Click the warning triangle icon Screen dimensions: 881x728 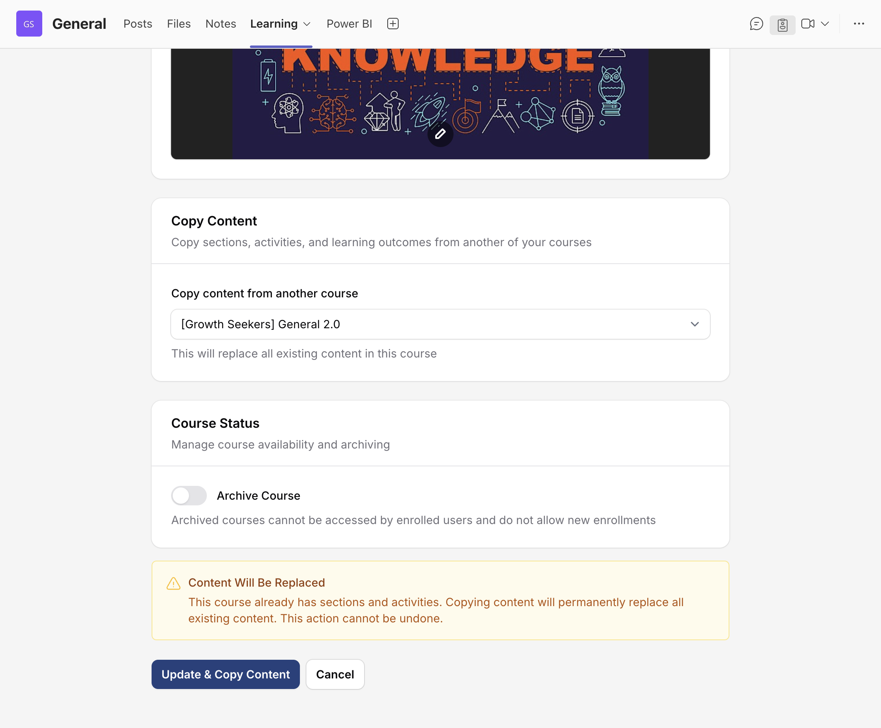pos(173,584)
